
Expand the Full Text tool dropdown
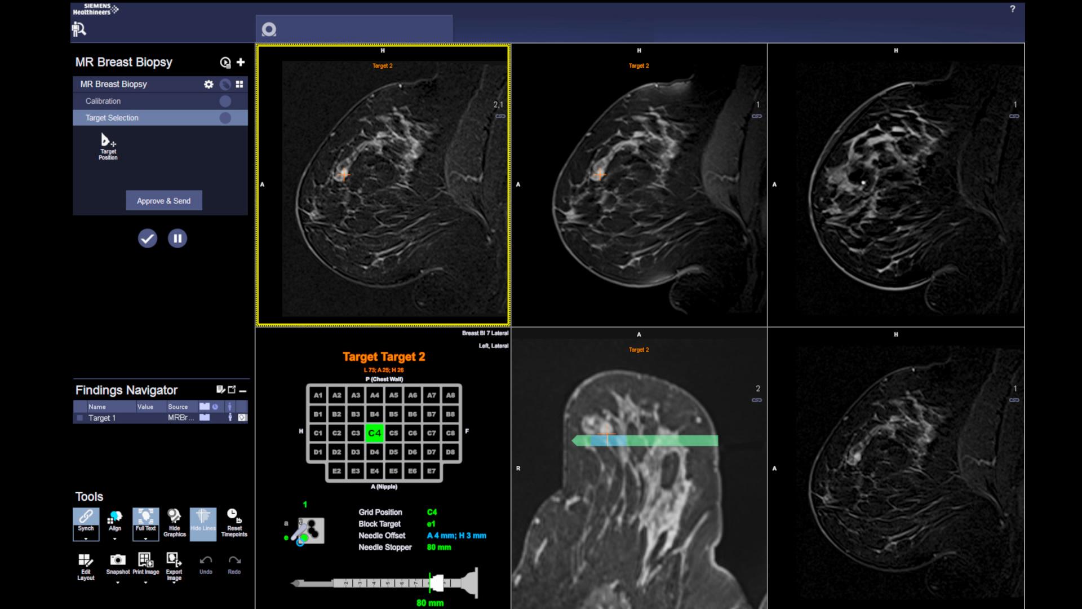click(x=145, y=540)
